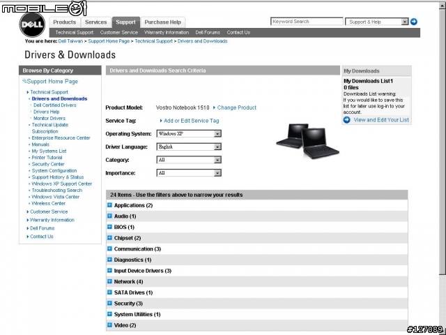Open Security Center sidebar link
Viewport: 446px width, 335px height.
48,164
